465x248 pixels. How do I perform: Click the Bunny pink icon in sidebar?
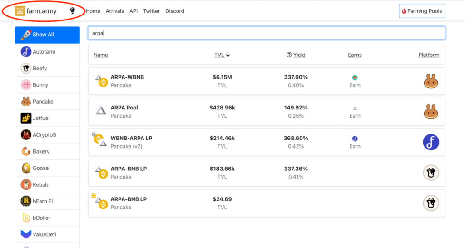pyautogui.click(x=26, y=85)
